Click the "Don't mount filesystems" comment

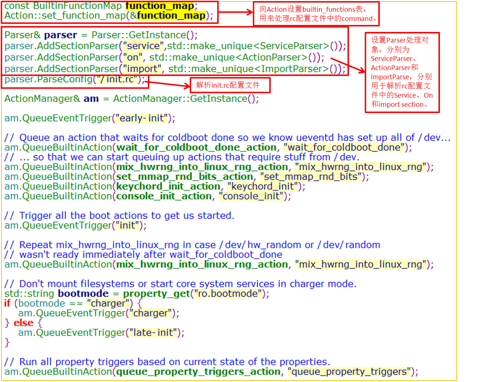(x=181, y=284)
